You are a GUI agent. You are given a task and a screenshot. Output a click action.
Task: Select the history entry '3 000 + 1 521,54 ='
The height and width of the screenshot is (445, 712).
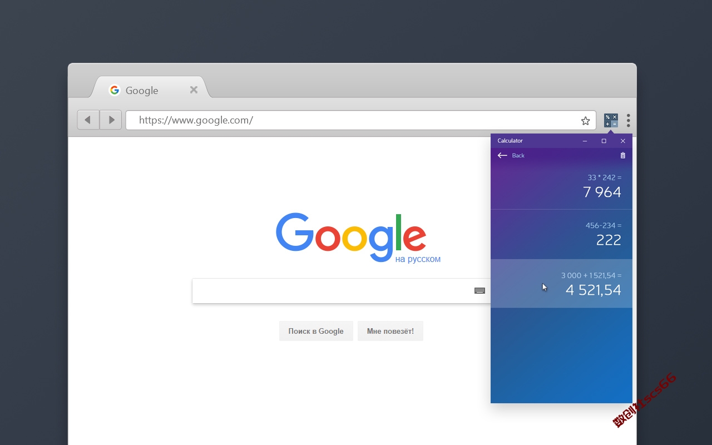coord(561,283)
